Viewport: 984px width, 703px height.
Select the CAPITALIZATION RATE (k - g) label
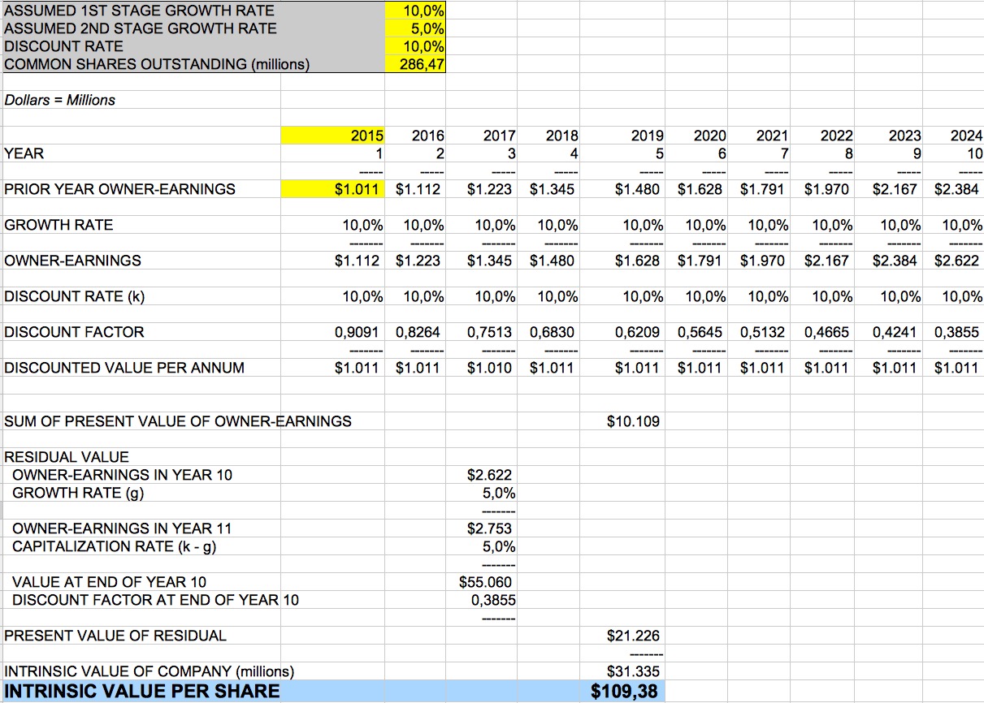(x=114, y=546)
